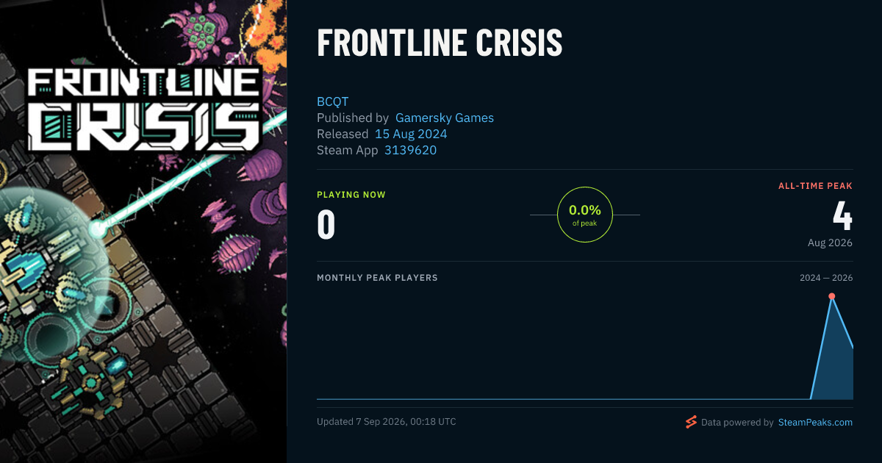The width and height of the screenshot is (882, 463).
Task: Click the Monthly Peak Players heading
Action: pyautogui.click(x=377, y=278)
